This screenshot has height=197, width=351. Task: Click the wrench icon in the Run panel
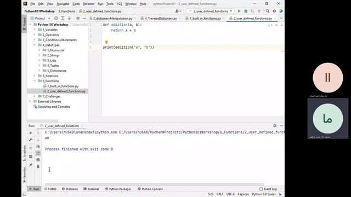[31, 140]
